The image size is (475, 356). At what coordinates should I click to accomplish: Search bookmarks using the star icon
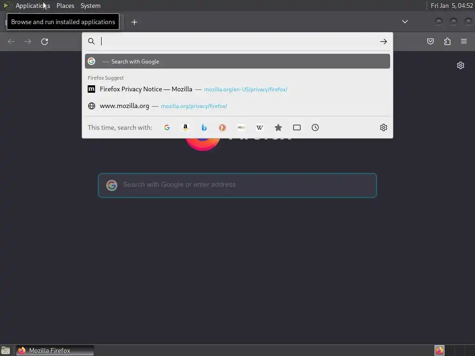(278, 127)
